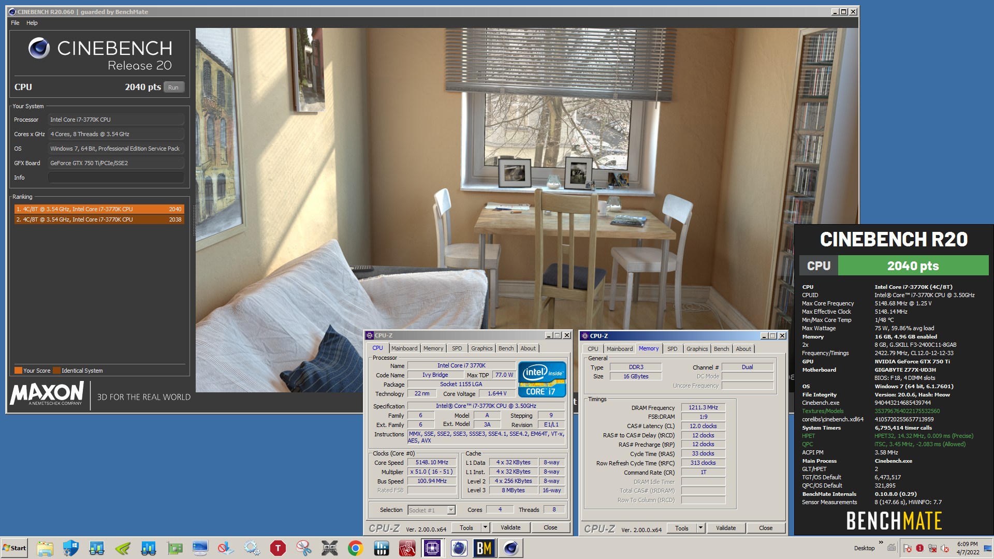Open the Socket #1 selection dropdown
The height and width of the screenshot is (559, 994).
click(432, 510)
